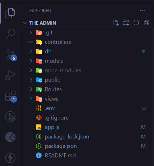Viewport: 154px width, 166px height.
Task: Refresh the Explorer file tree
Action: pos(136,23)
